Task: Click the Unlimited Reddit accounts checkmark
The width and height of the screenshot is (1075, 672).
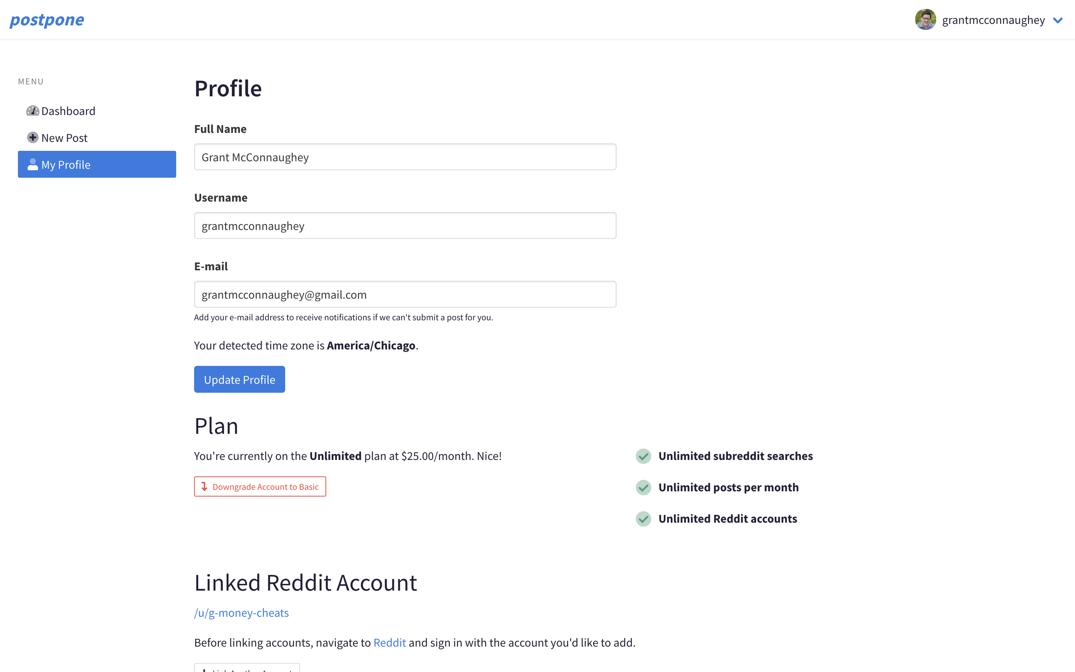Action: pyautogui.click(x=643, y=519)
